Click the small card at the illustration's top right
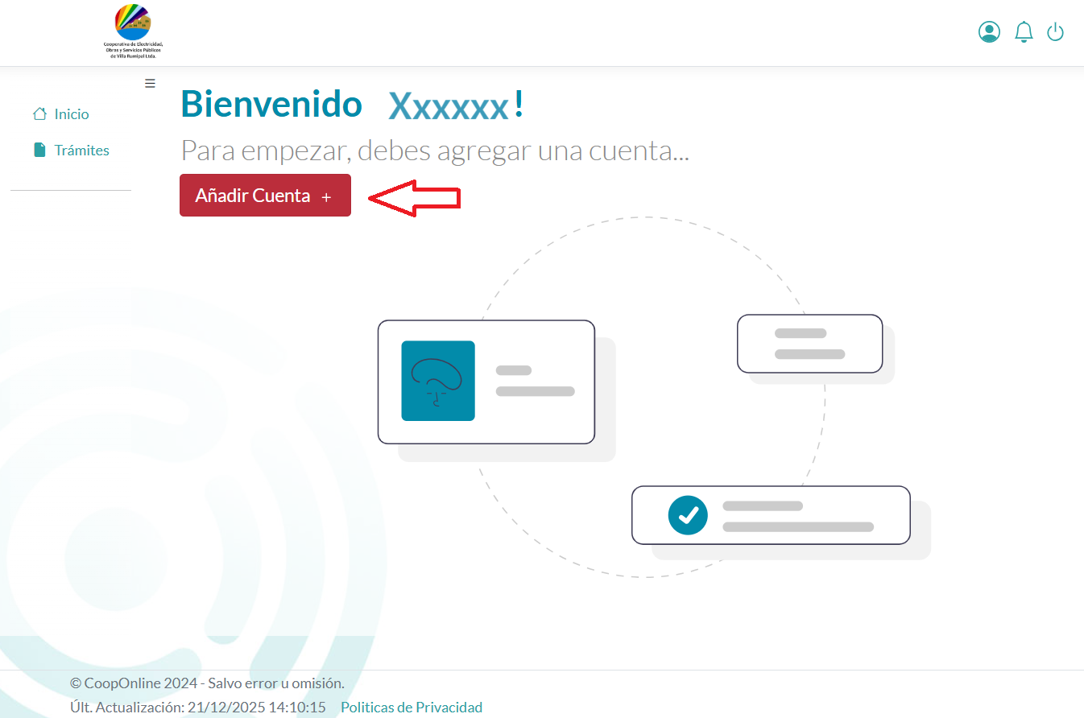Screen dimensions: 1084x718 [x=809, y=344]
